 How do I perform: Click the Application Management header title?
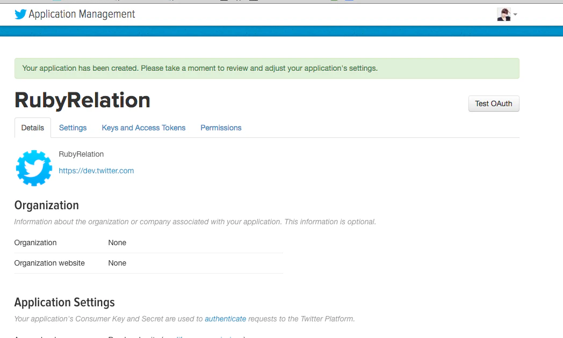coord(82,14)
